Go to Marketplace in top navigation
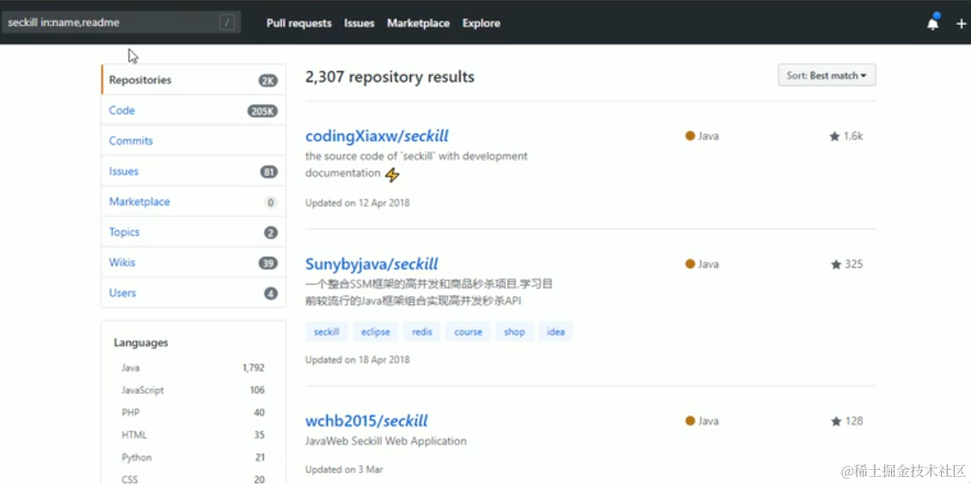This screenshot has width=971, height=484. coord(418,23)
